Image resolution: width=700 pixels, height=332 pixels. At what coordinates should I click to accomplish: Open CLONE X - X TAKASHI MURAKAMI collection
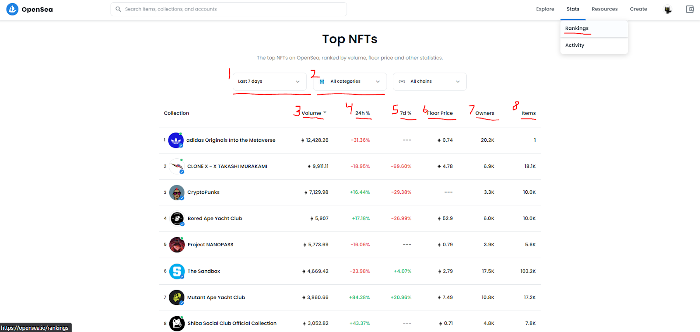pyautogui.click(x=227, y=167)
